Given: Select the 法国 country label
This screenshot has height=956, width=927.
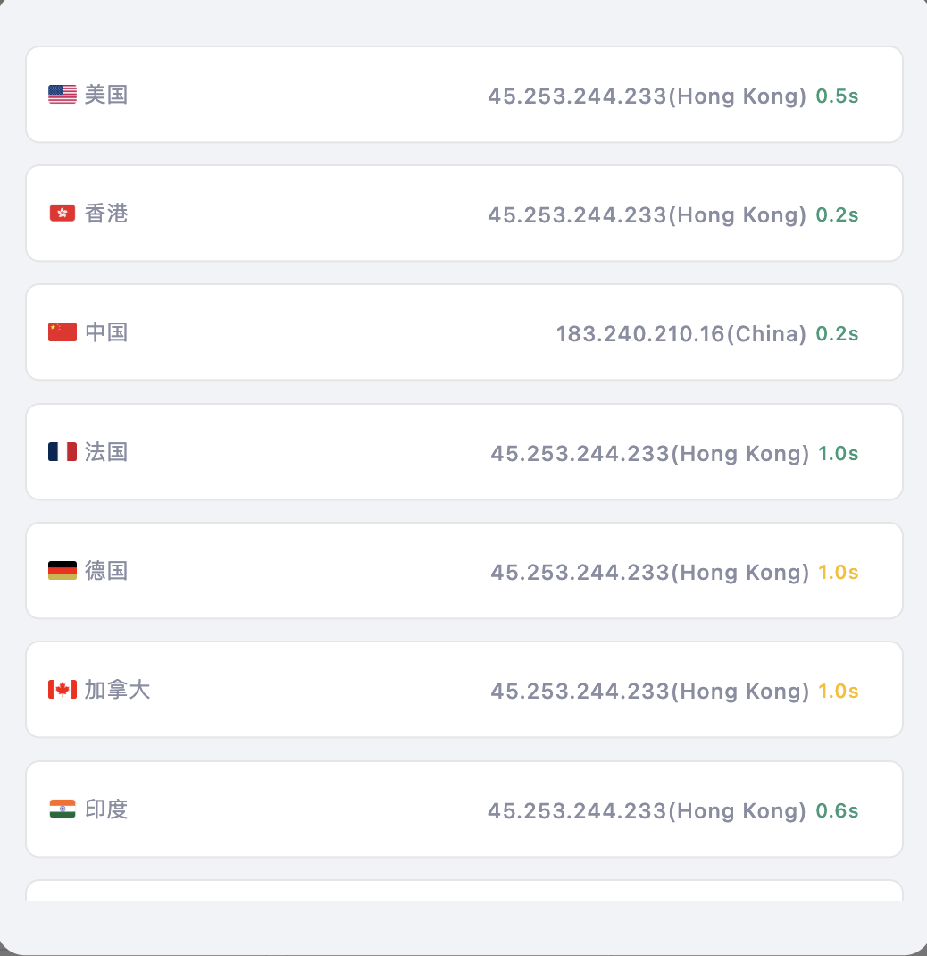Looking at the screenshot, I should coord(106,452).
